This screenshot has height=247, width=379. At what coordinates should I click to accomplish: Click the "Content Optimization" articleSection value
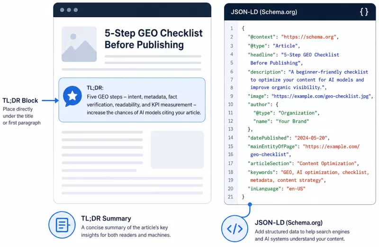pyautogui.click(x=327, y=164)
